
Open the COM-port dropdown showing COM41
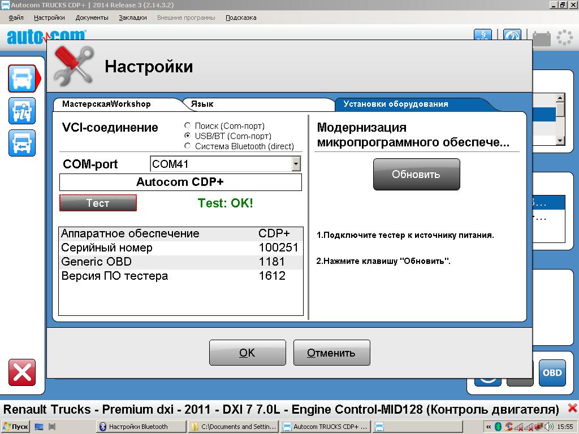click(x=296, y=164)
